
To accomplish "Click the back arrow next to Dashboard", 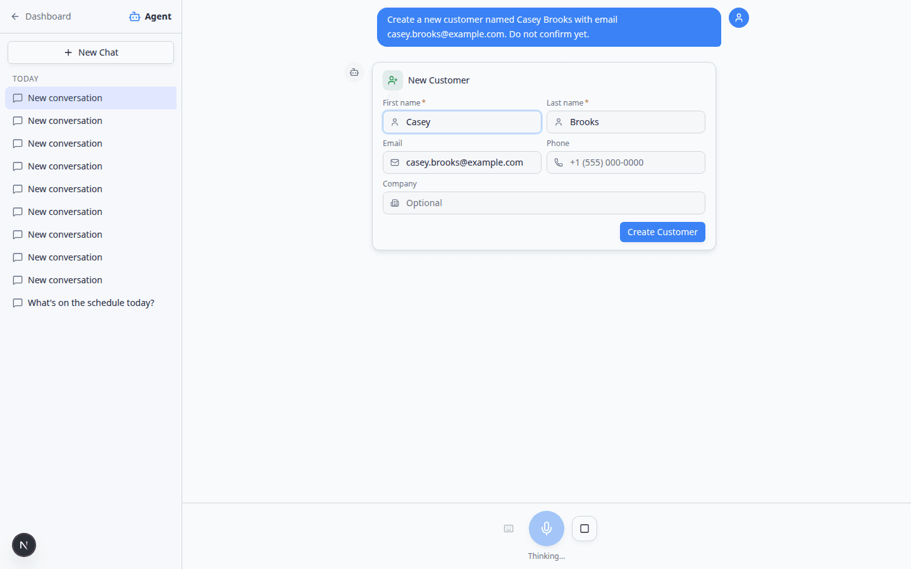I will (x=15, y=16).
